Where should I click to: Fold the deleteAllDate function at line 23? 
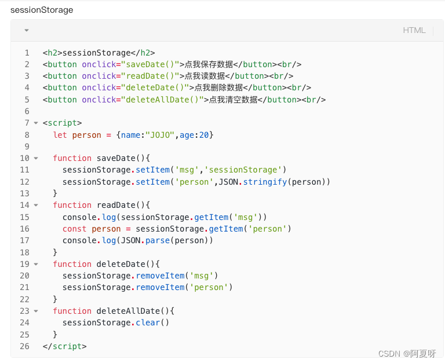click(36, 311)
